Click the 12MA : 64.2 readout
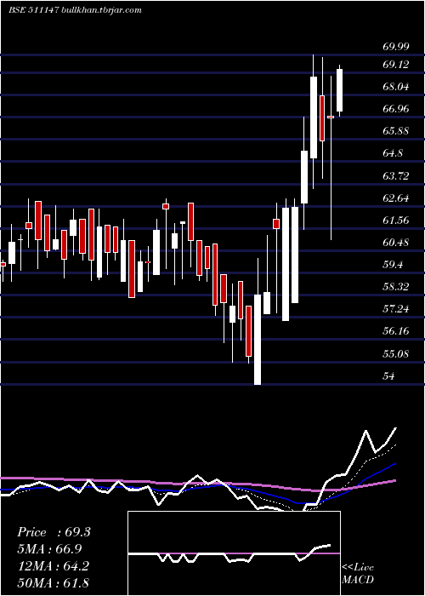The height and width of the screenshot is (596, 425). pos(53,566)
